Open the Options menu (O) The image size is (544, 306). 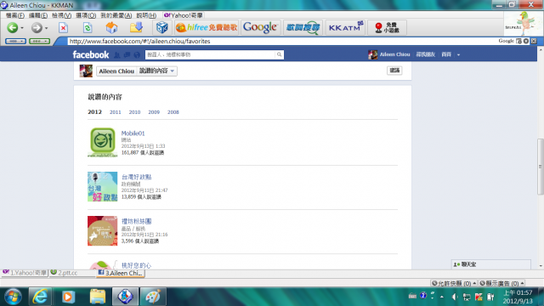[86, 15]
